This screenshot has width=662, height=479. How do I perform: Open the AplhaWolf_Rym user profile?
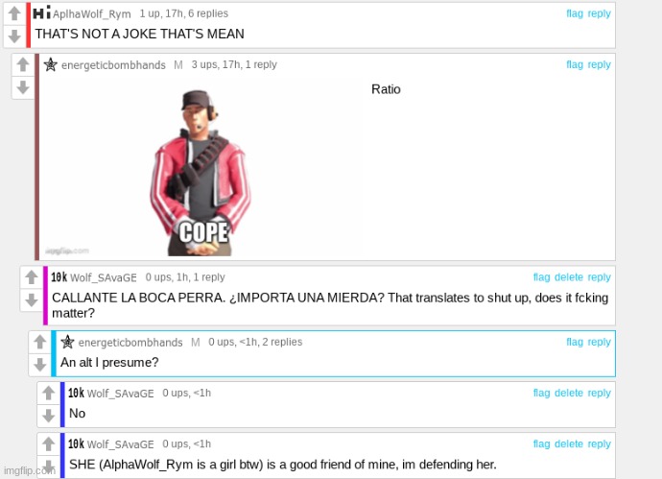click(91, 14)
